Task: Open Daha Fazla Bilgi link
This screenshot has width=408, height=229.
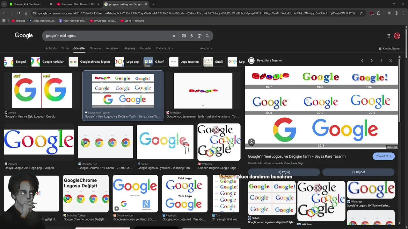Action: click(x=293, y=163)
